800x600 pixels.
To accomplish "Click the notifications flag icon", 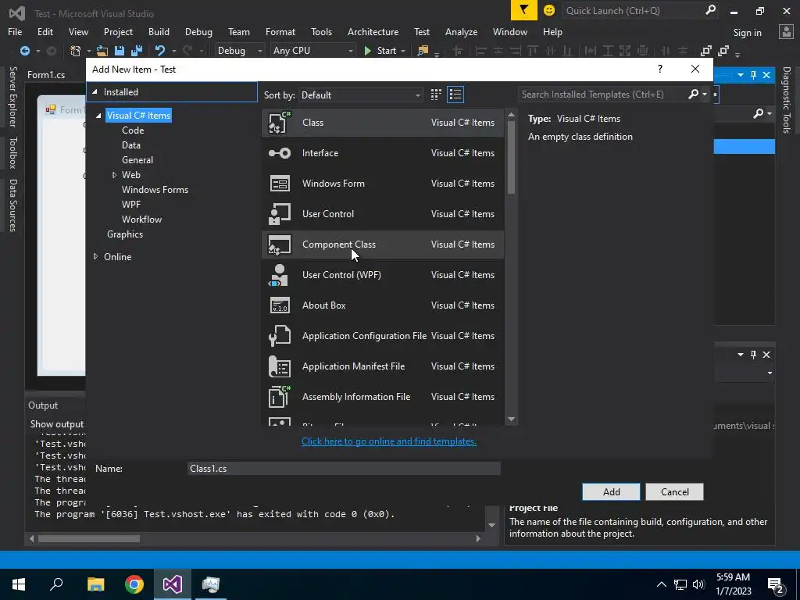I will click(524, 10).
